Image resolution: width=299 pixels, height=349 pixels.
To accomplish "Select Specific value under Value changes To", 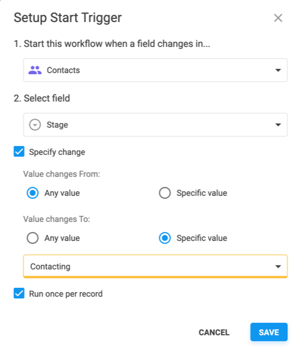I will (x=165, y=238).
